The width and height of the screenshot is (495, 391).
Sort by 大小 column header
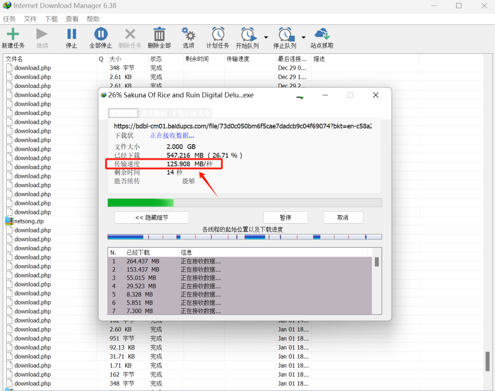[x=127, y=59]
